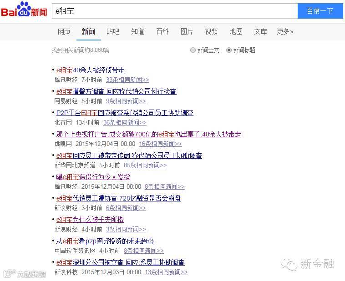Viewport: 345px width, 281px height.
Task: Open headline e租宝代销员工遭协查 728亿融资
Action: tap(119, 198)
